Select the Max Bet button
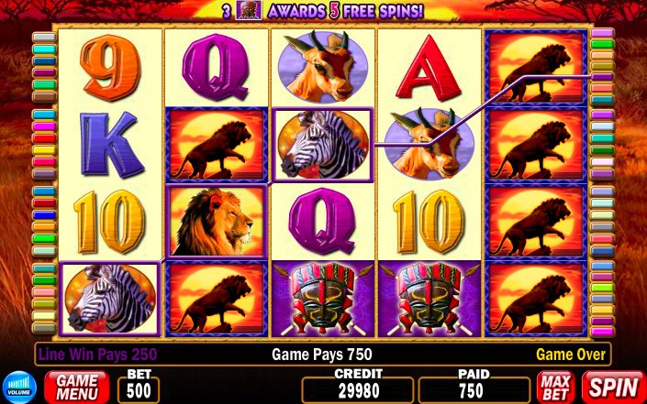The image size is (647, 404). [556, 388]
